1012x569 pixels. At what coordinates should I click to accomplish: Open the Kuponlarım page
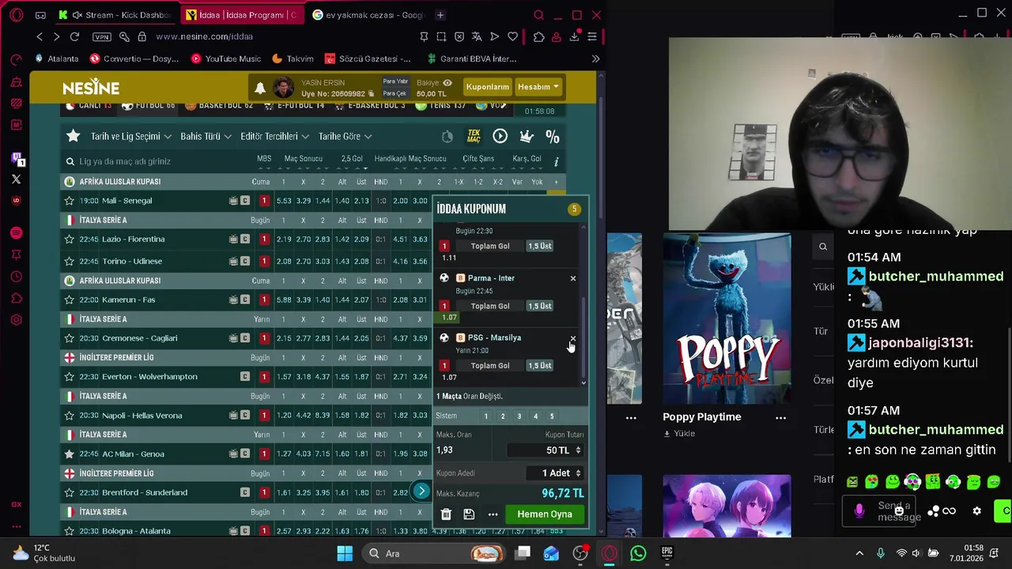pos(487,87)
